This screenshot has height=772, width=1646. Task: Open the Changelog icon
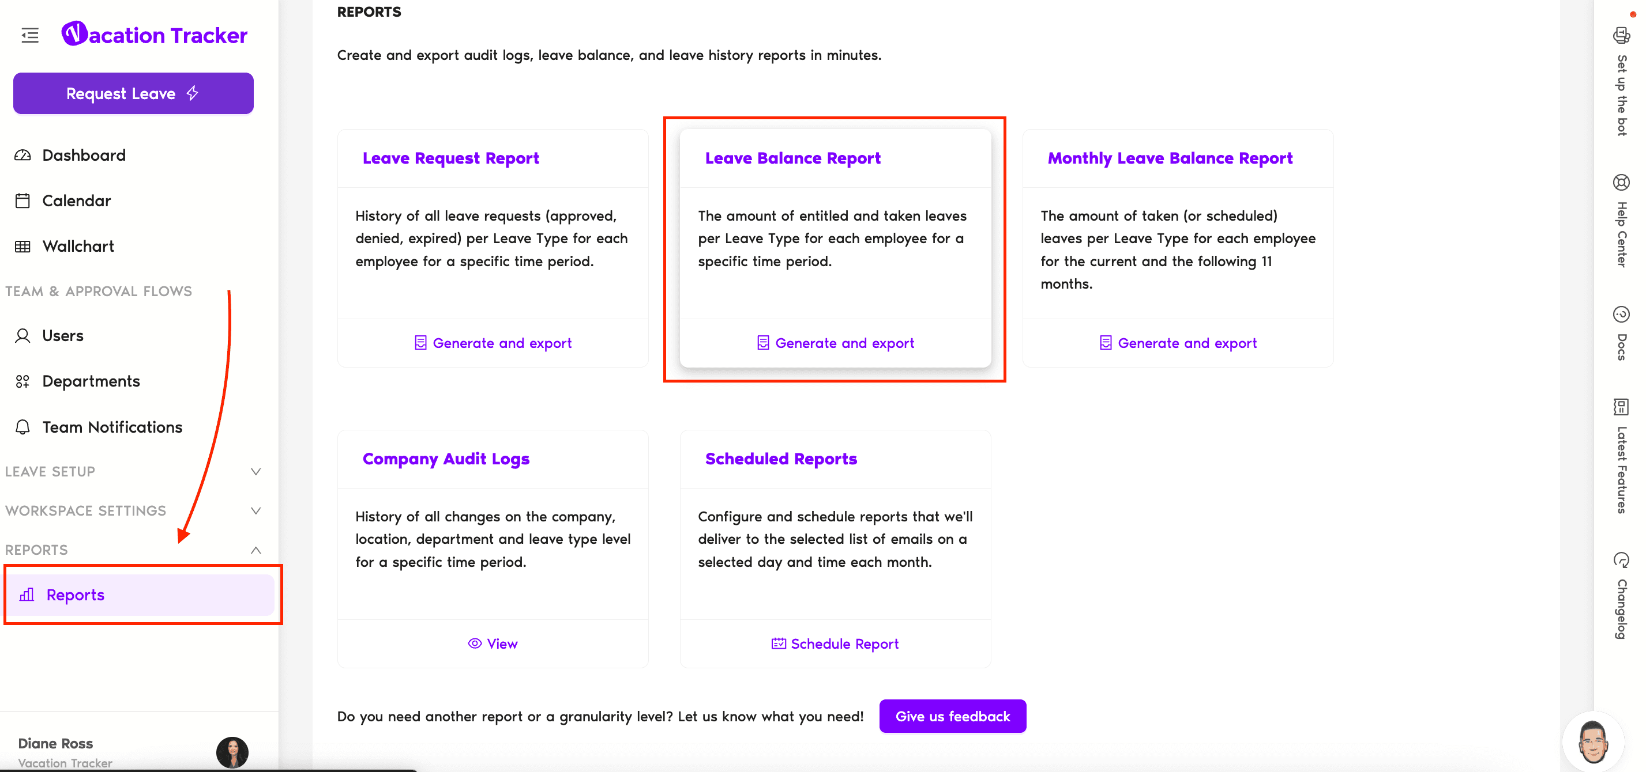[1621, 561]
